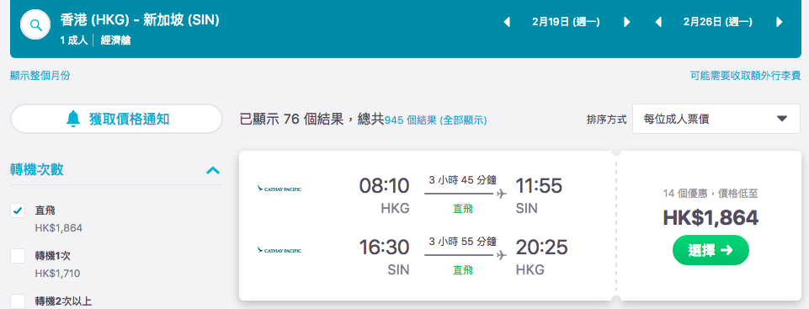The width and height of the screenshot is (809, 309).
Task: Open the 每位成人票價 sort dropdown
Action: 716,119
